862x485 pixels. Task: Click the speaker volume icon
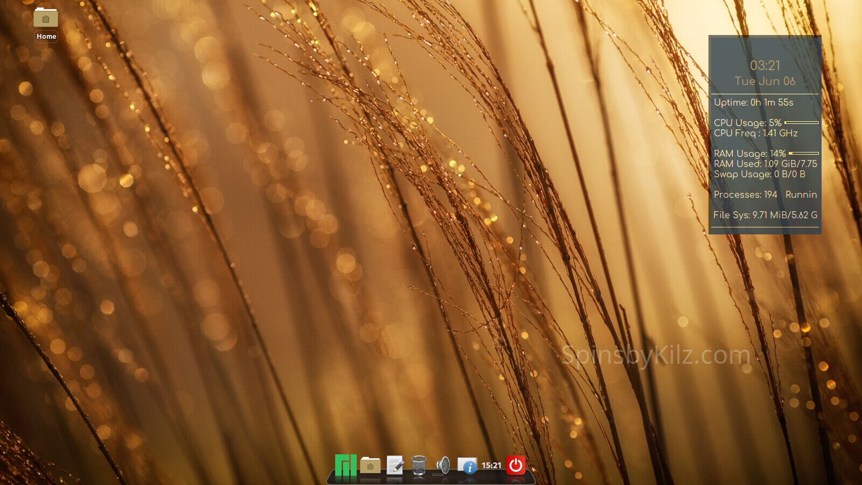coord(443,465)
